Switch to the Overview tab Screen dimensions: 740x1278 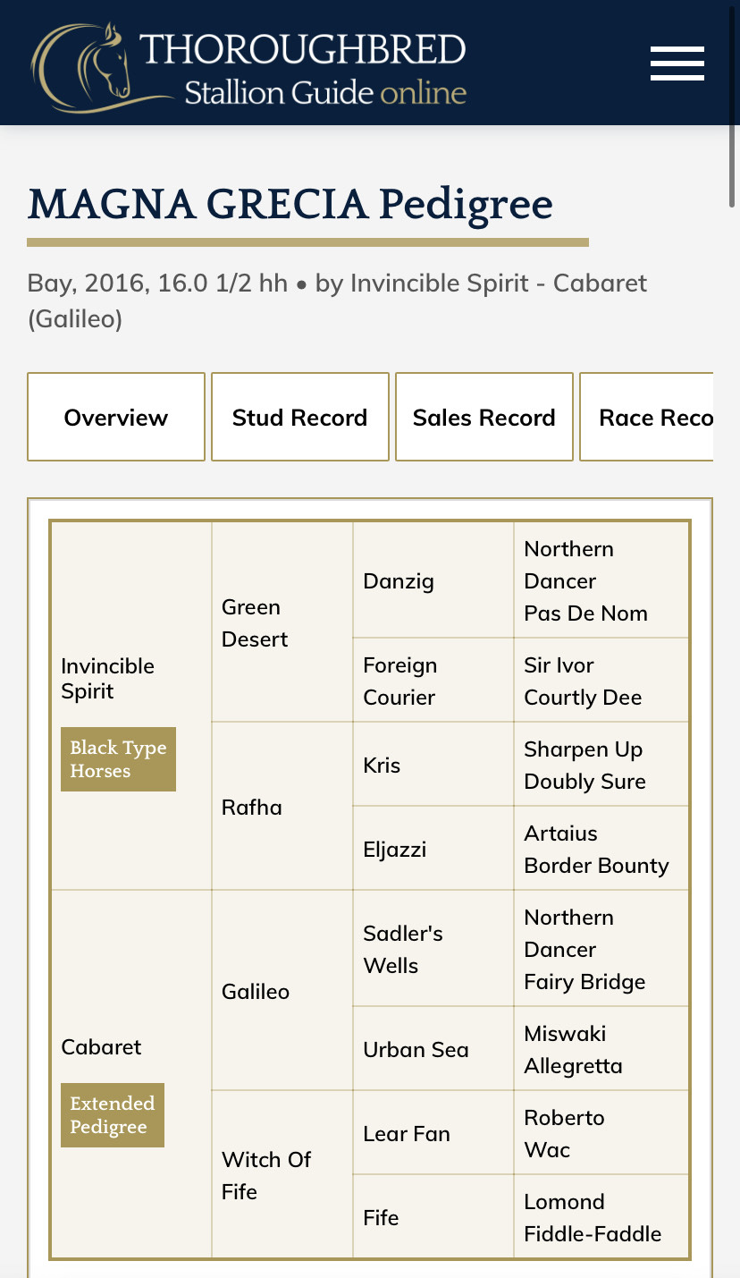116,417
